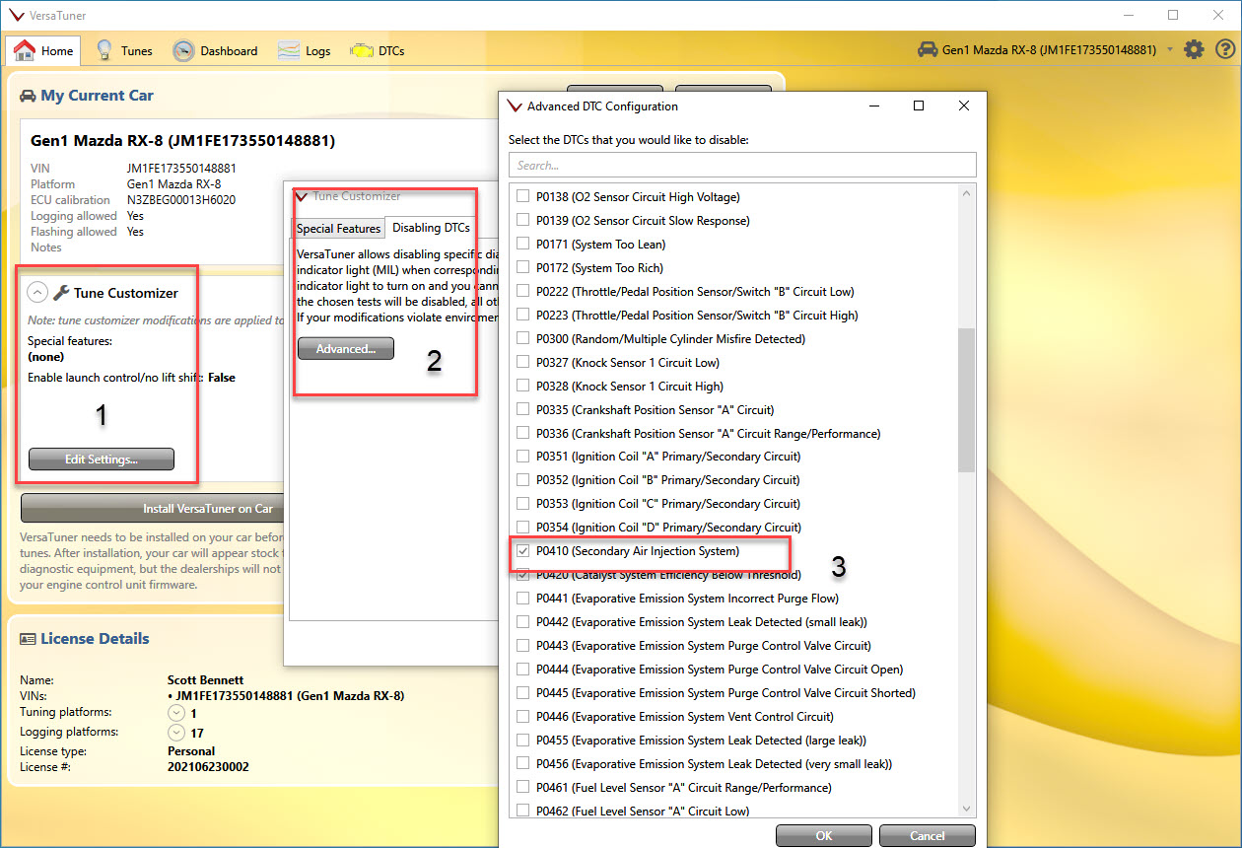The width and height of the screenshot is (1242, 848).
Task: Click the settings gear icon
Action: 1194,49
